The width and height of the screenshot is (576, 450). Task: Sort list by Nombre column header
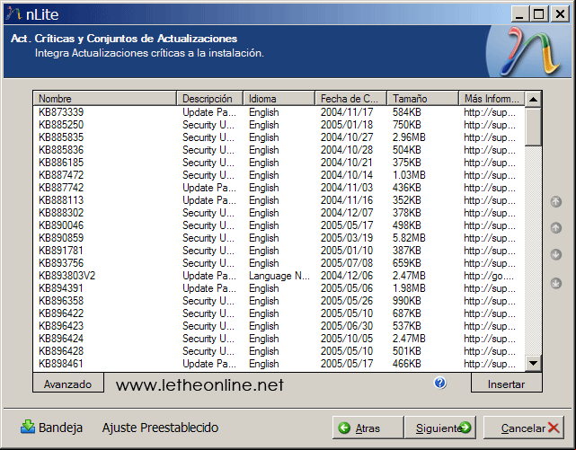105,99
